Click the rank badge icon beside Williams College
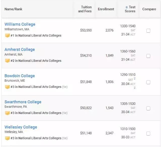 point(7,35)
